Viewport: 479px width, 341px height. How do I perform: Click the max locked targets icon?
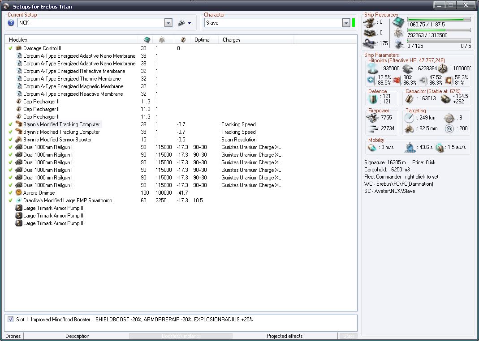[x=449, y=118]
